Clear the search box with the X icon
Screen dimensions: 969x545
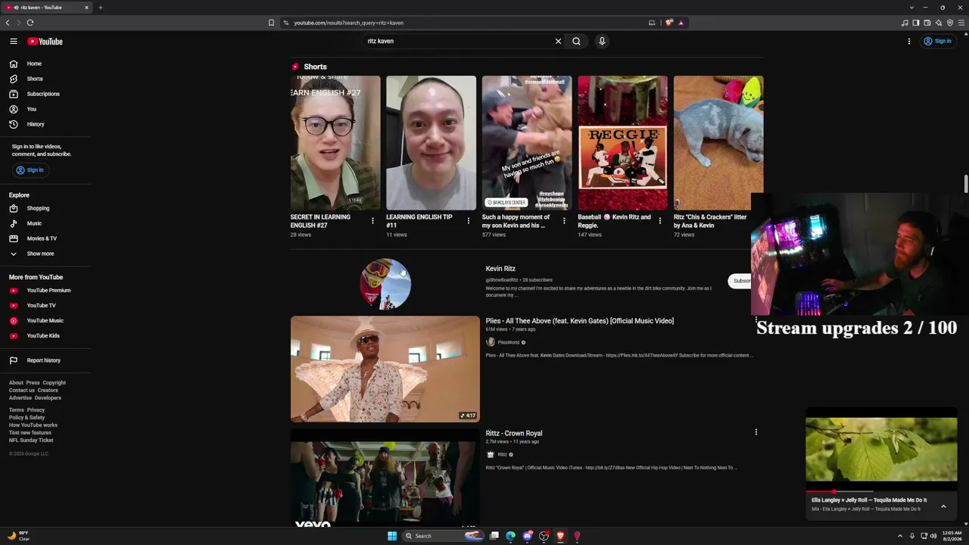(558, 41)
